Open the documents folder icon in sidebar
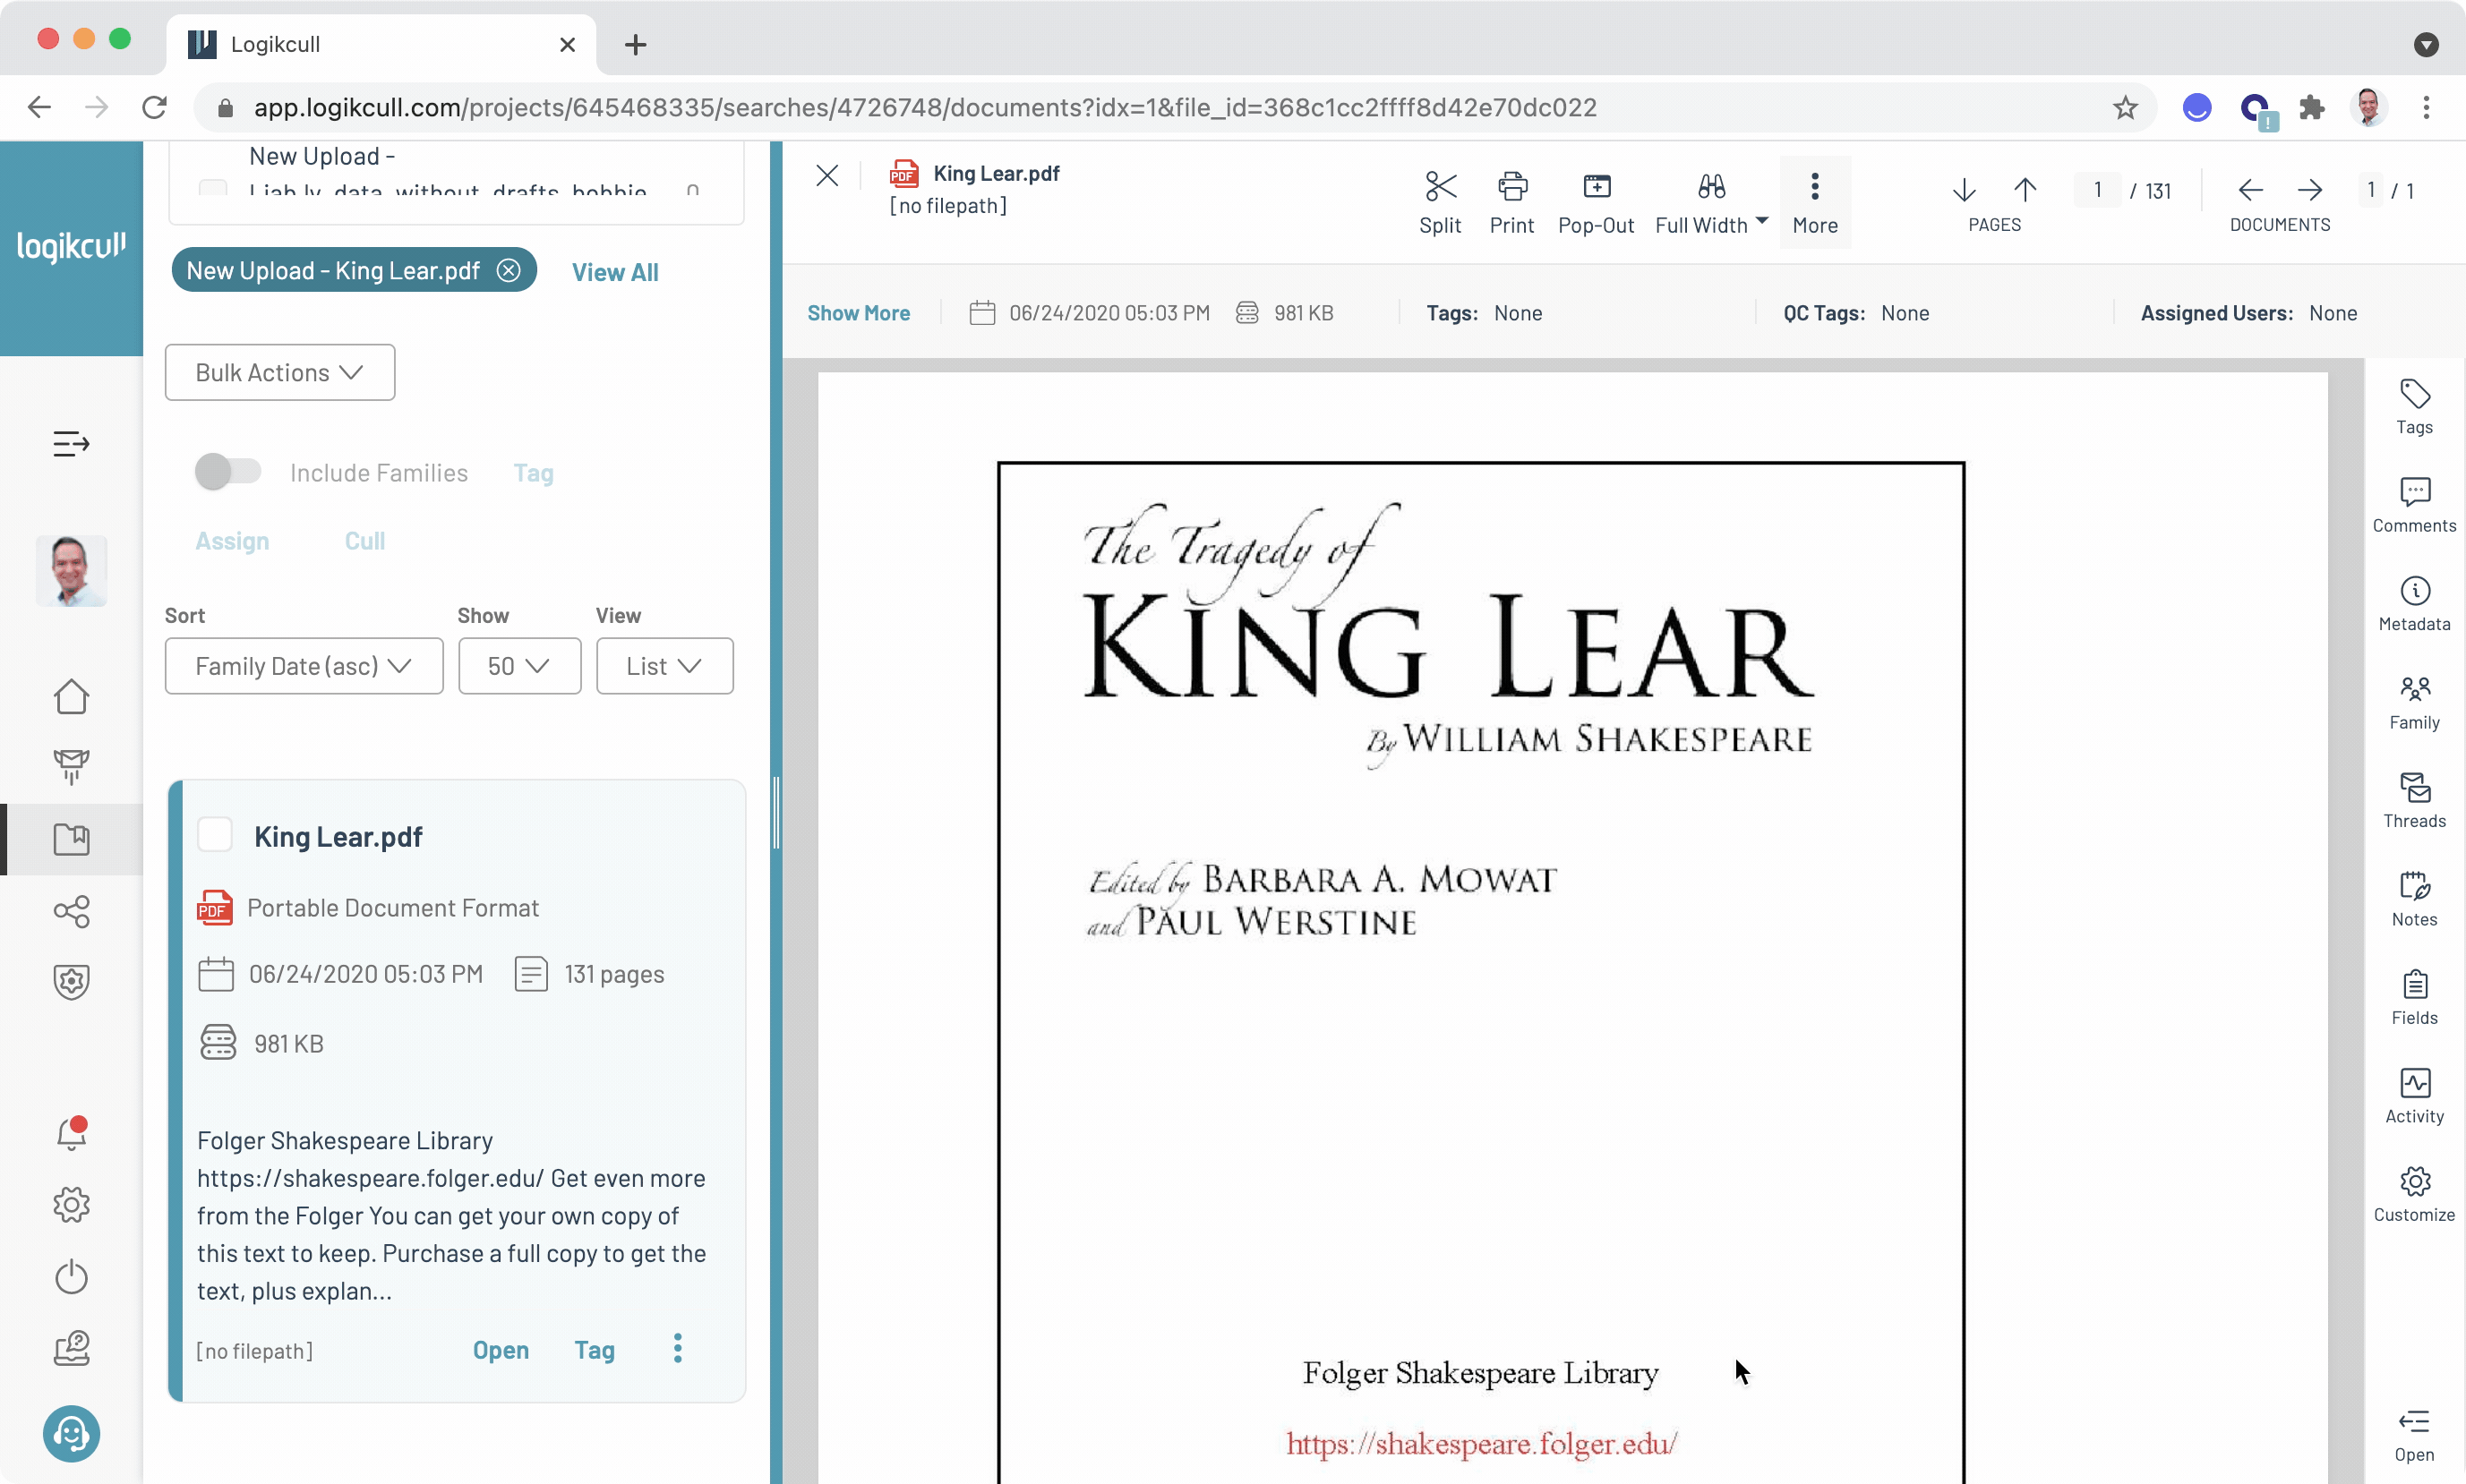The image size is (2466, 1484). (71, 839)
